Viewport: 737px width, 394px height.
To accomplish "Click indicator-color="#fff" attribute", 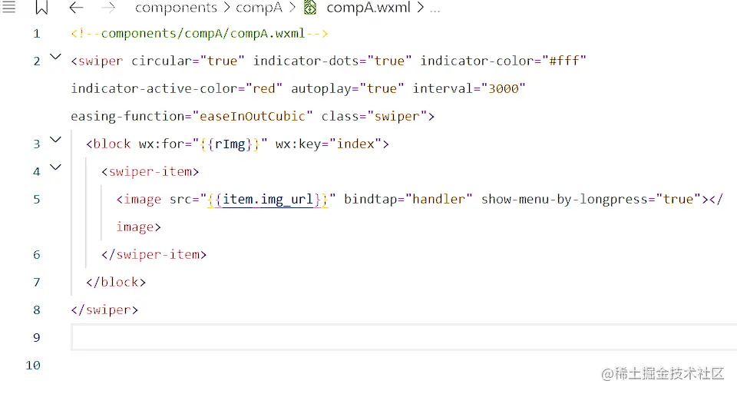I will click(x=503, y=61).
